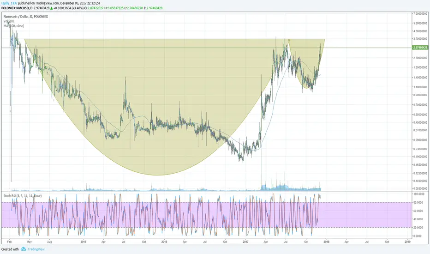Viewport: 430px width, 254px height.
Task: Click the 7.00000000 price axis label
Action: [421, 14]
